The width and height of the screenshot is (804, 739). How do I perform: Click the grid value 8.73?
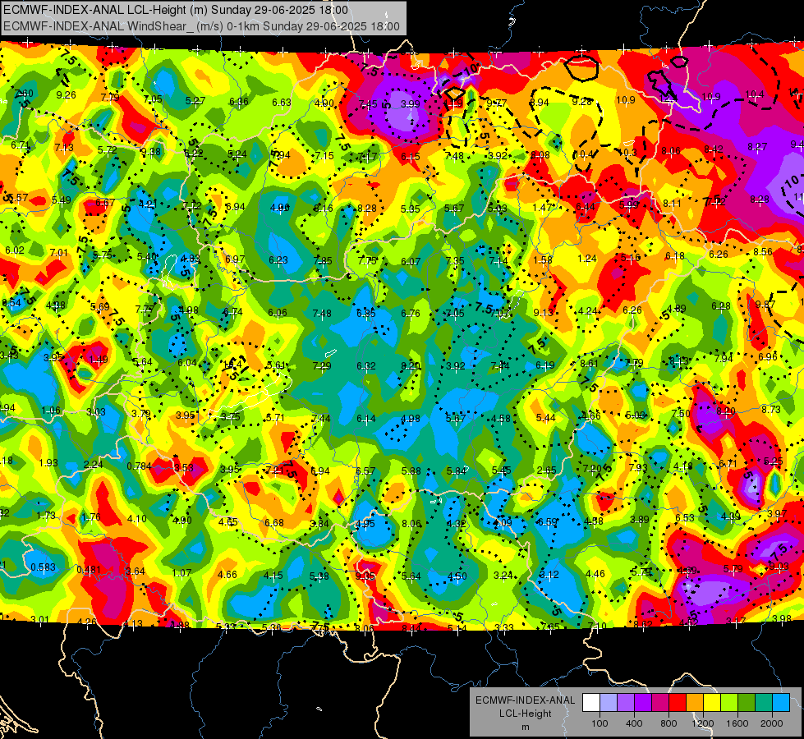pyautogui.click(x=771, y=409)
